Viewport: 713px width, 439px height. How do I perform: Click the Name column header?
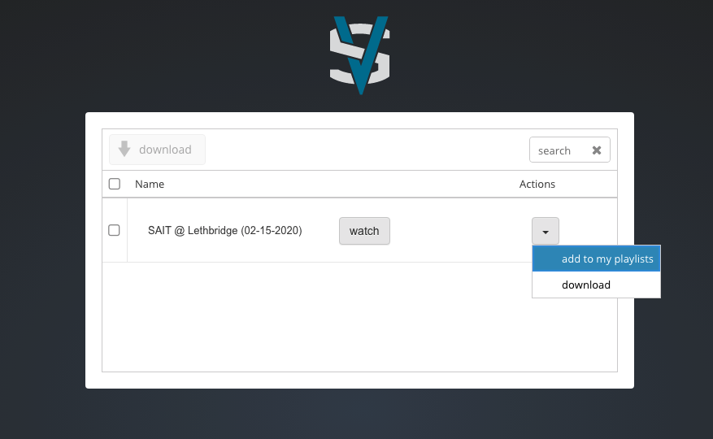(150, 184)
